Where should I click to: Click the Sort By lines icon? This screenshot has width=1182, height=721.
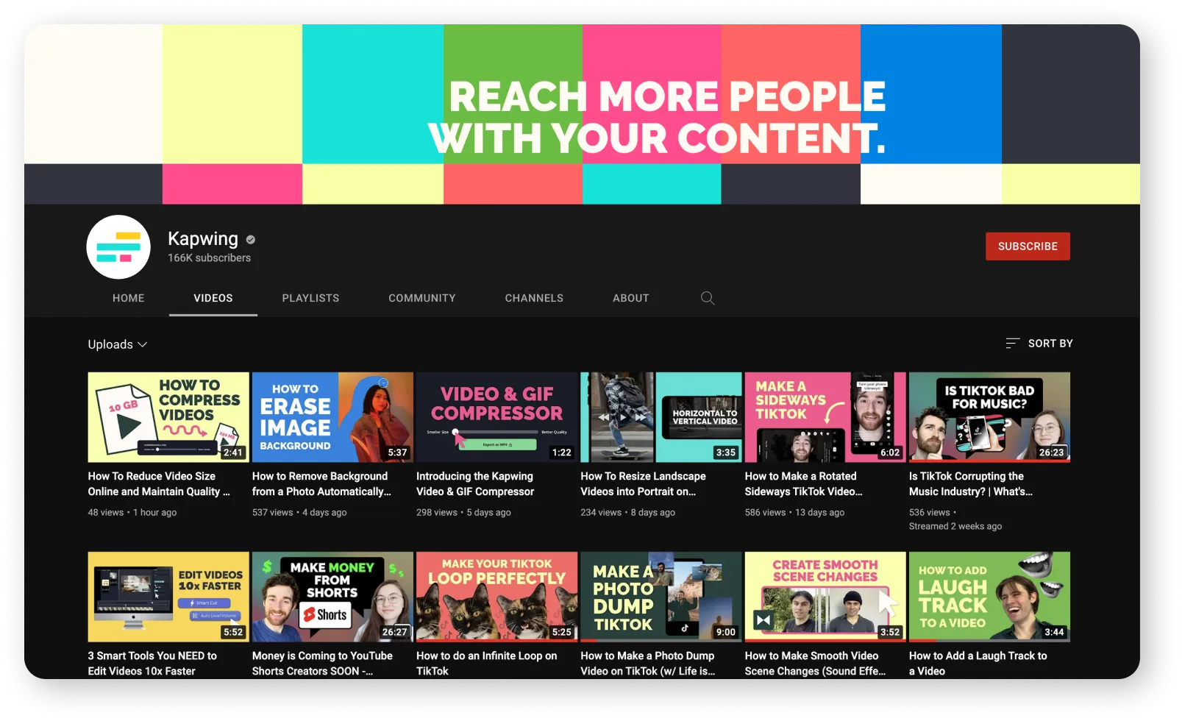tap(1013, 343)
